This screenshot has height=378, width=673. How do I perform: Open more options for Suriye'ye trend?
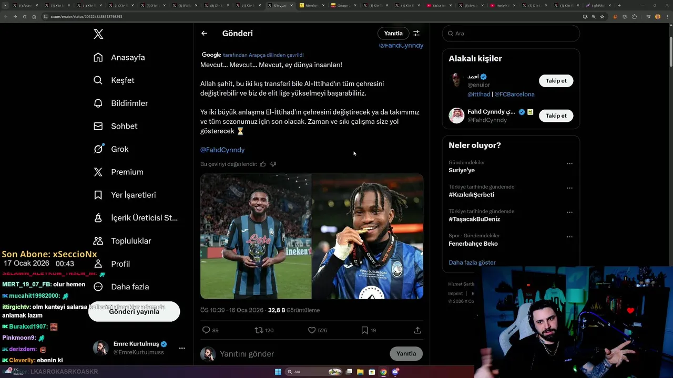pos(569,164)
